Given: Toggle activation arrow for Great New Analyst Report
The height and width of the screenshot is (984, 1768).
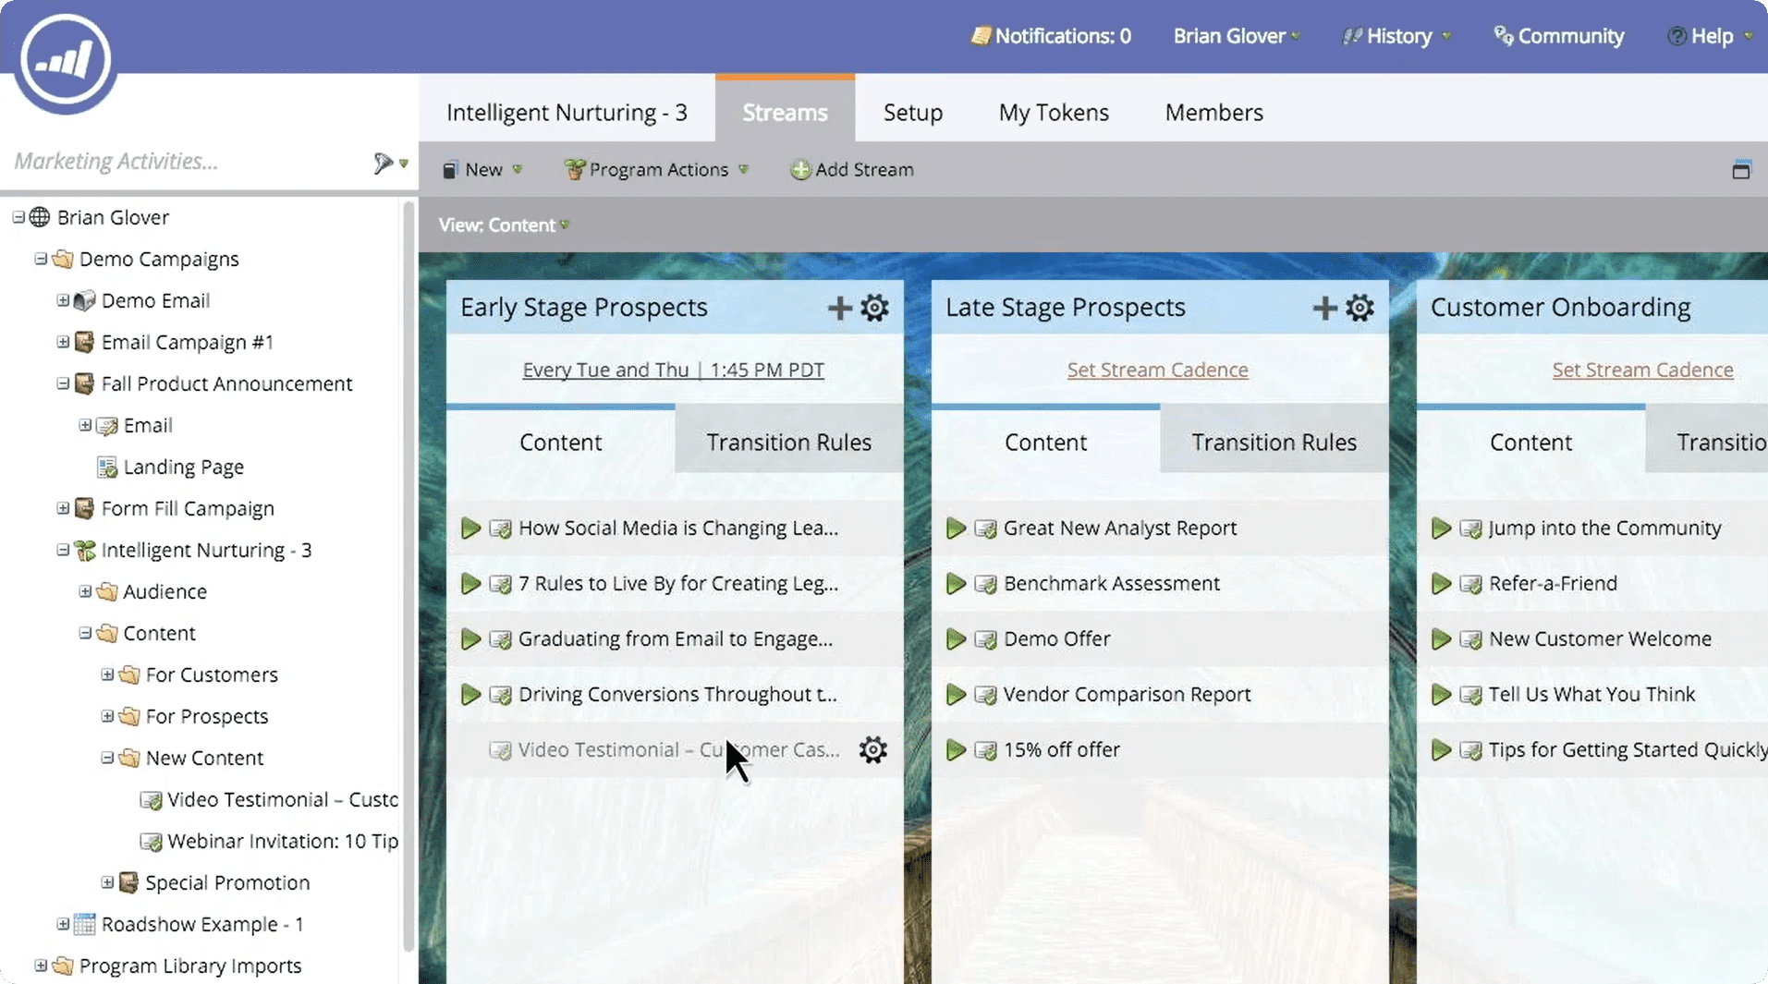Looking at the screenshot, I should tap(956, 528).
